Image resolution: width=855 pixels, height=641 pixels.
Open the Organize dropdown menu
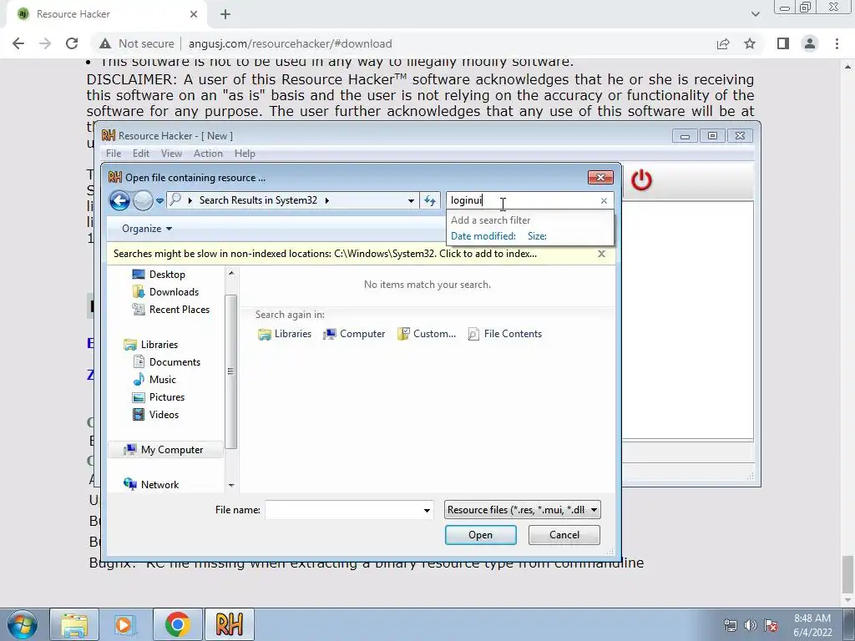[x=147, y=229]
